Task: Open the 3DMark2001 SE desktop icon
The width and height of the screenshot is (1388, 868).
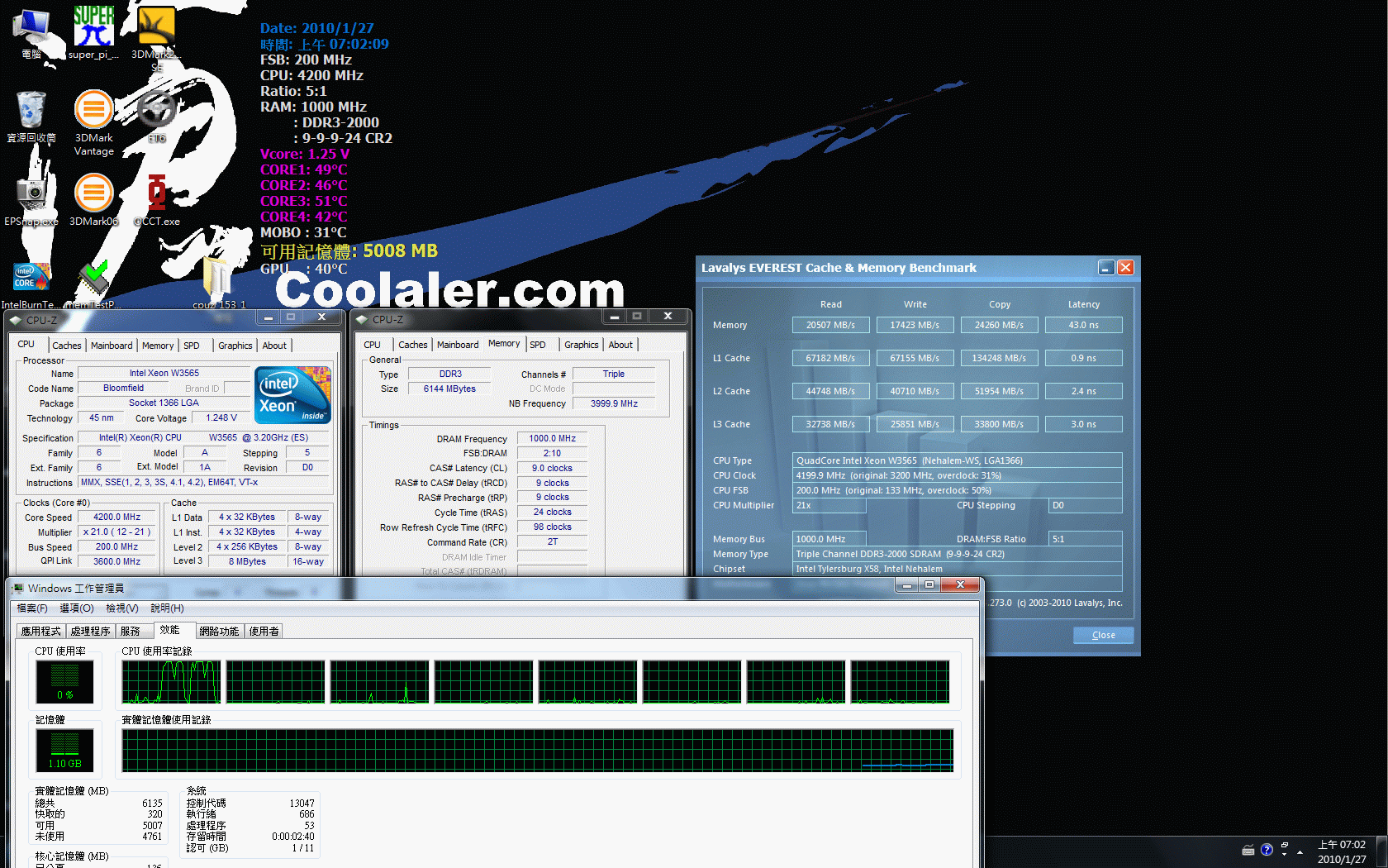Action: (x=157, y=37)
